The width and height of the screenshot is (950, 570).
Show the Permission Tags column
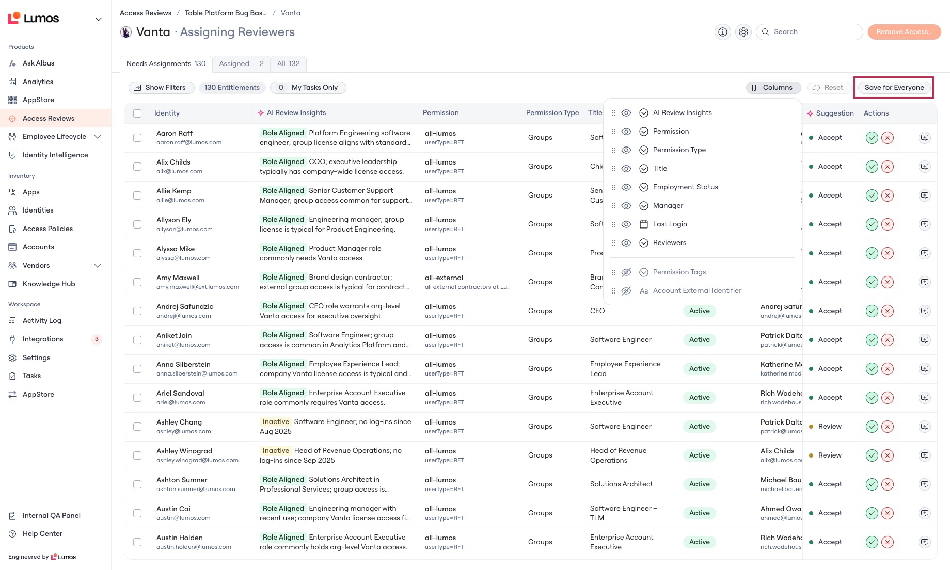pos(626,272)
